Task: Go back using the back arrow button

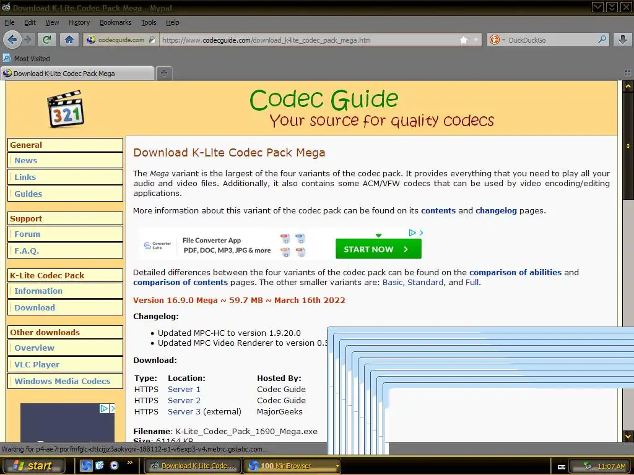Action: click(12, 40)
